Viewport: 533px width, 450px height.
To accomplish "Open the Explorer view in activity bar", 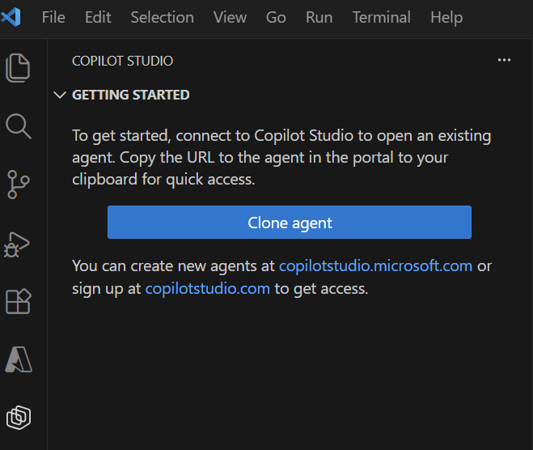I will click(18, 67).
